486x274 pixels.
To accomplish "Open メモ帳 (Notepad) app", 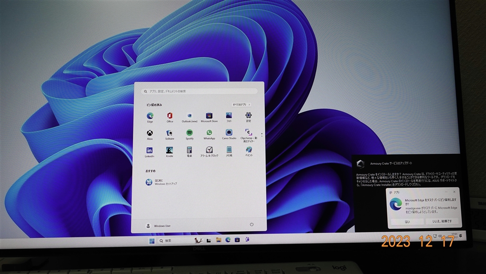I will click(x=229, y=151).
